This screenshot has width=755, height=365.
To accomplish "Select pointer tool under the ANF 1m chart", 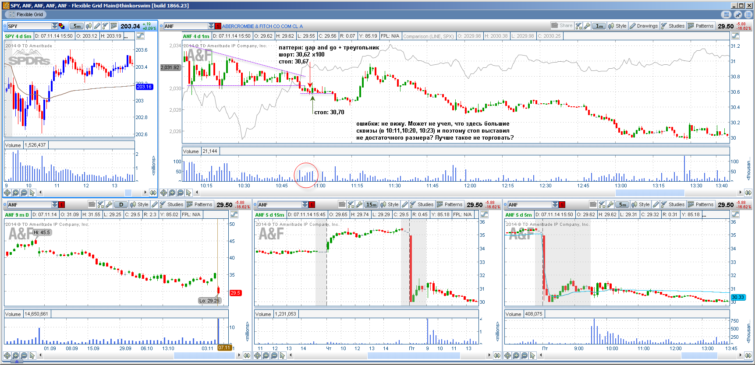I will tap(188, 193).
